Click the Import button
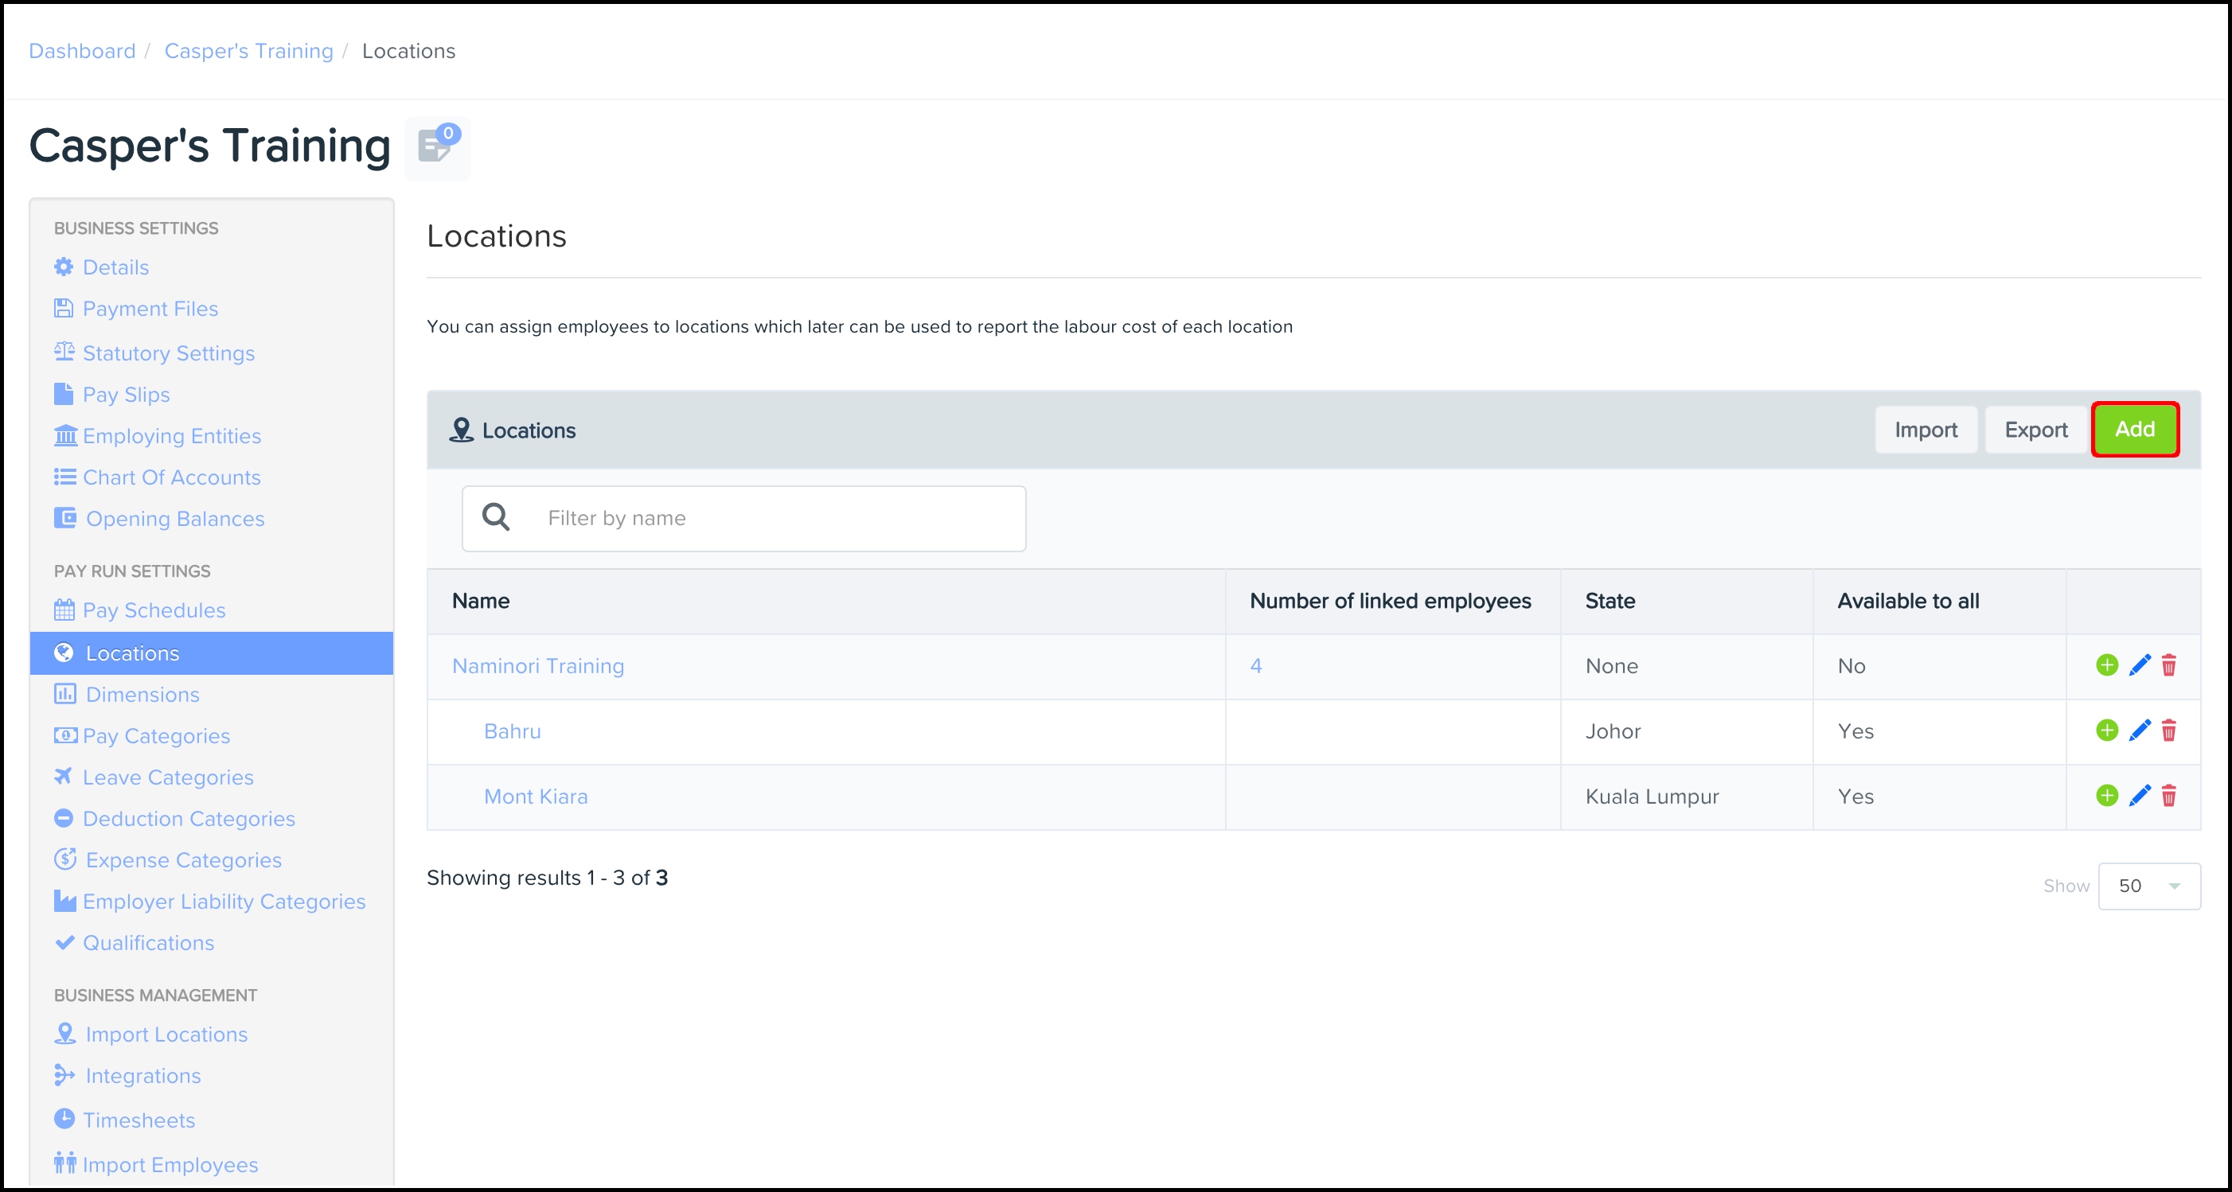 click(1926, 430)
